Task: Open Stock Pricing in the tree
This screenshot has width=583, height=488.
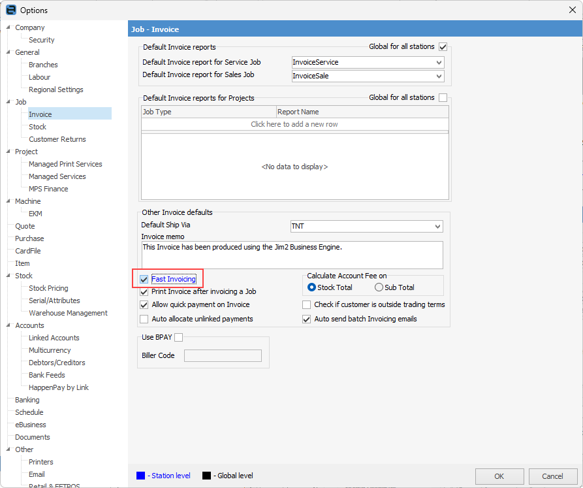Action: [x=48, y=288]
